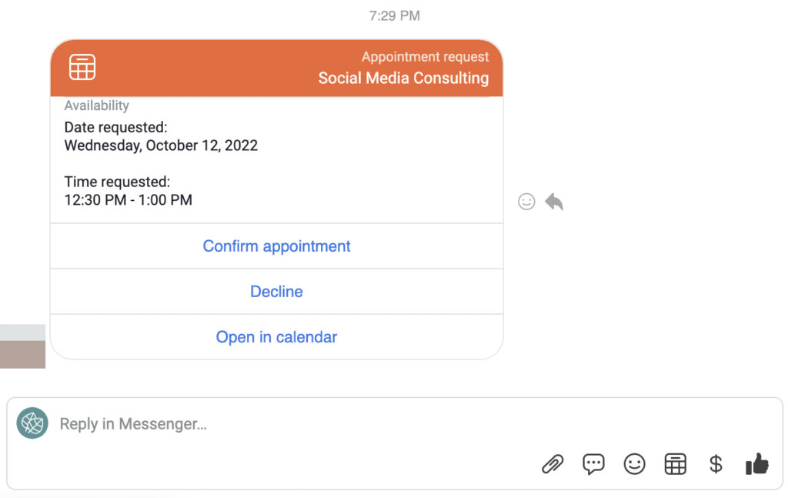This screenshot has height=498, width=788.
Task: Open the appointment in calendar
Action: (276, 336)
